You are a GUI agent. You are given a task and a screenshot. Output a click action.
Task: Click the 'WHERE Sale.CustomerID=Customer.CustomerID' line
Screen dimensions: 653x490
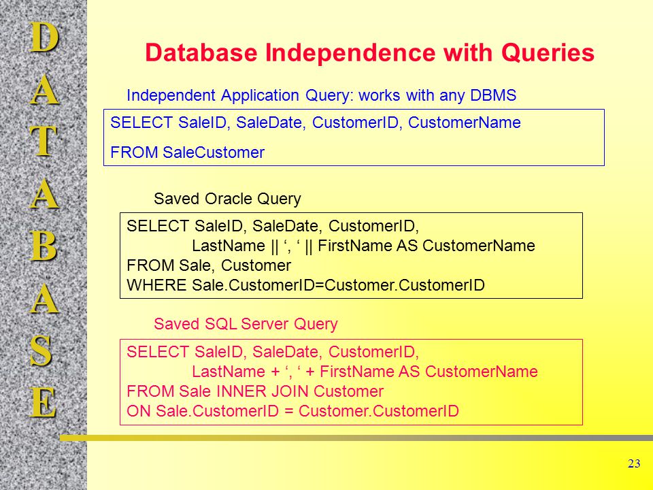(305, 285)
